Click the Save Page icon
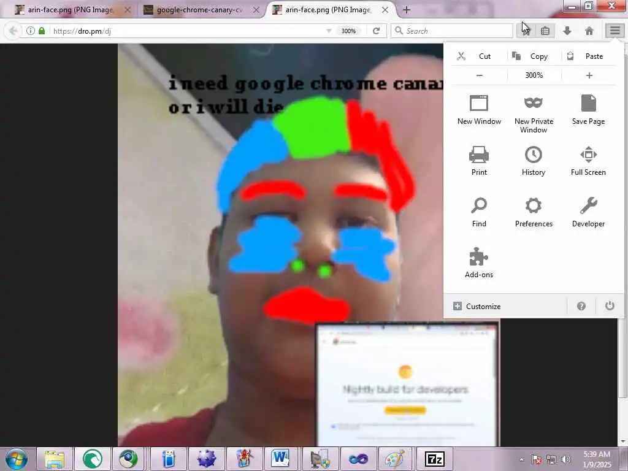This screenshot has height=471, width=628. coord(588,103)
